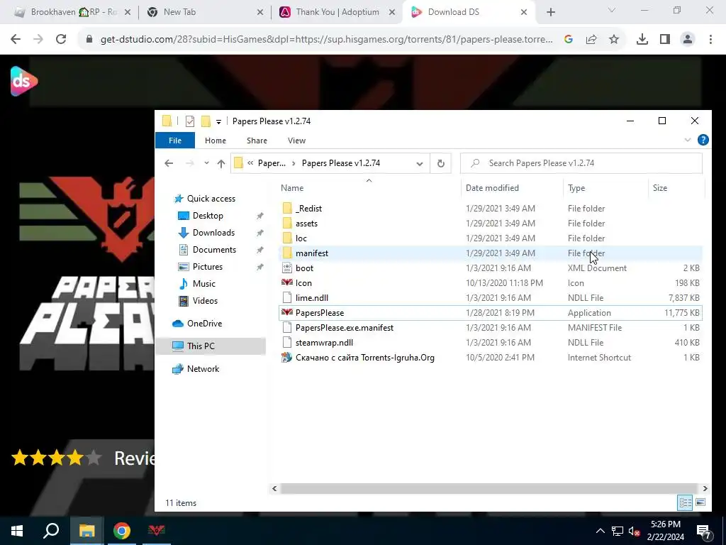Viewport: 726px width, 545px height.
Task: Select Downloads in navigation pane
Action: point(213,233)
